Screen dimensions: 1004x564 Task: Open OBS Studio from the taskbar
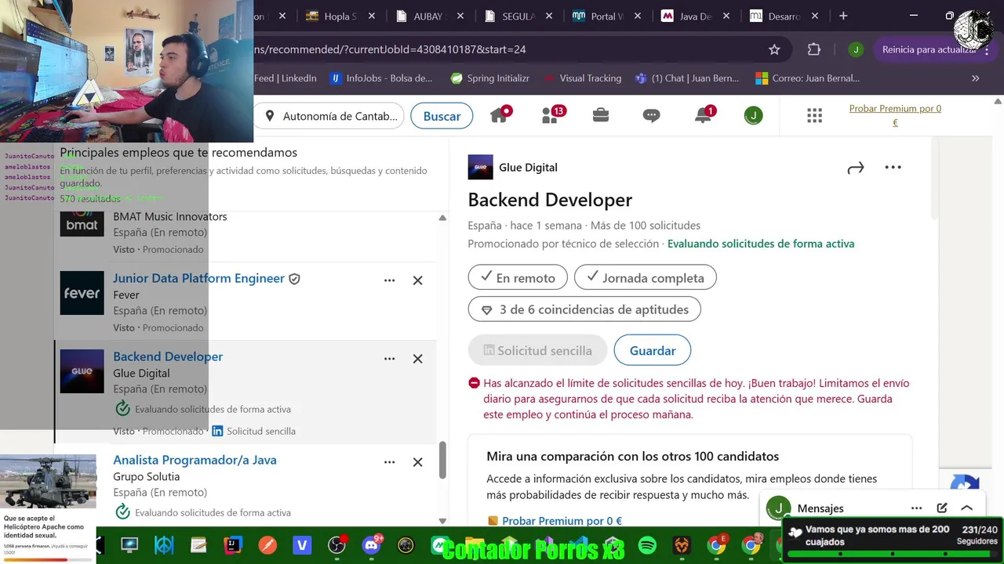pyautogui.click(x=336, y=545)
